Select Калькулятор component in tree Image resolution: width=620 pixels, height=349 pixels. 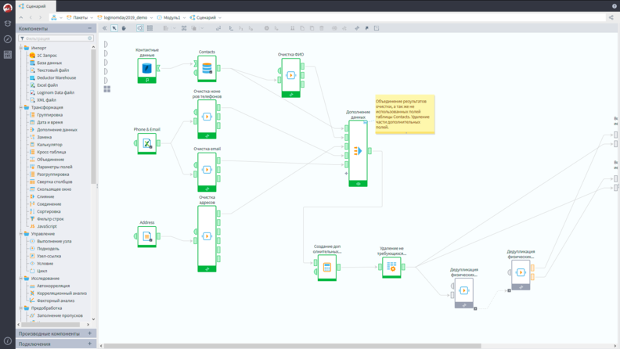click(49, 145)
